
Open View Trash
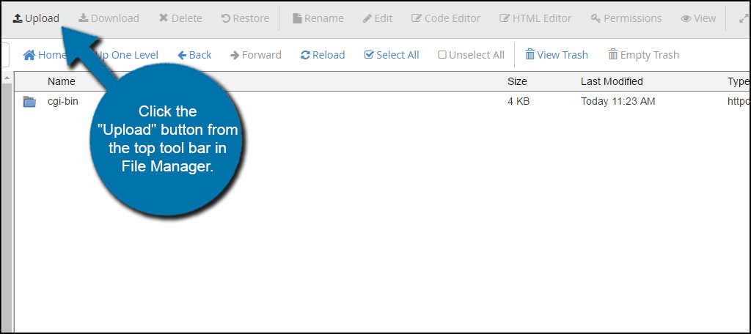pos(557,55)
